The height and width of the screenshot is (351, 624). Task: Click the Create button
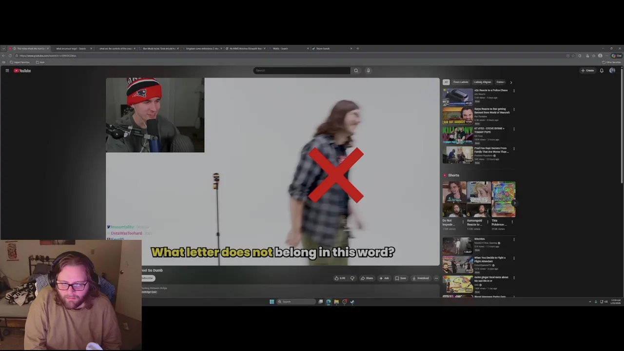587,71
